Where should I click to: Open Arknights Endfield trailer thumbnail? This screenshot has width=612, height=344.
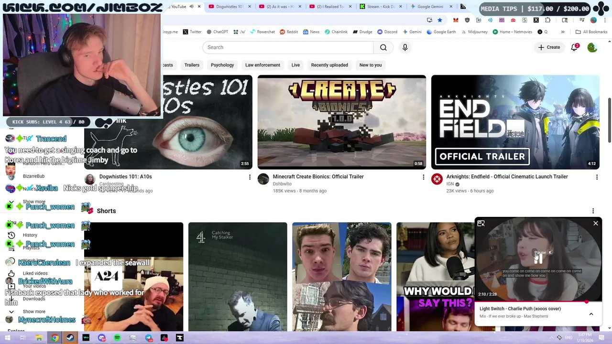point(515,122)
